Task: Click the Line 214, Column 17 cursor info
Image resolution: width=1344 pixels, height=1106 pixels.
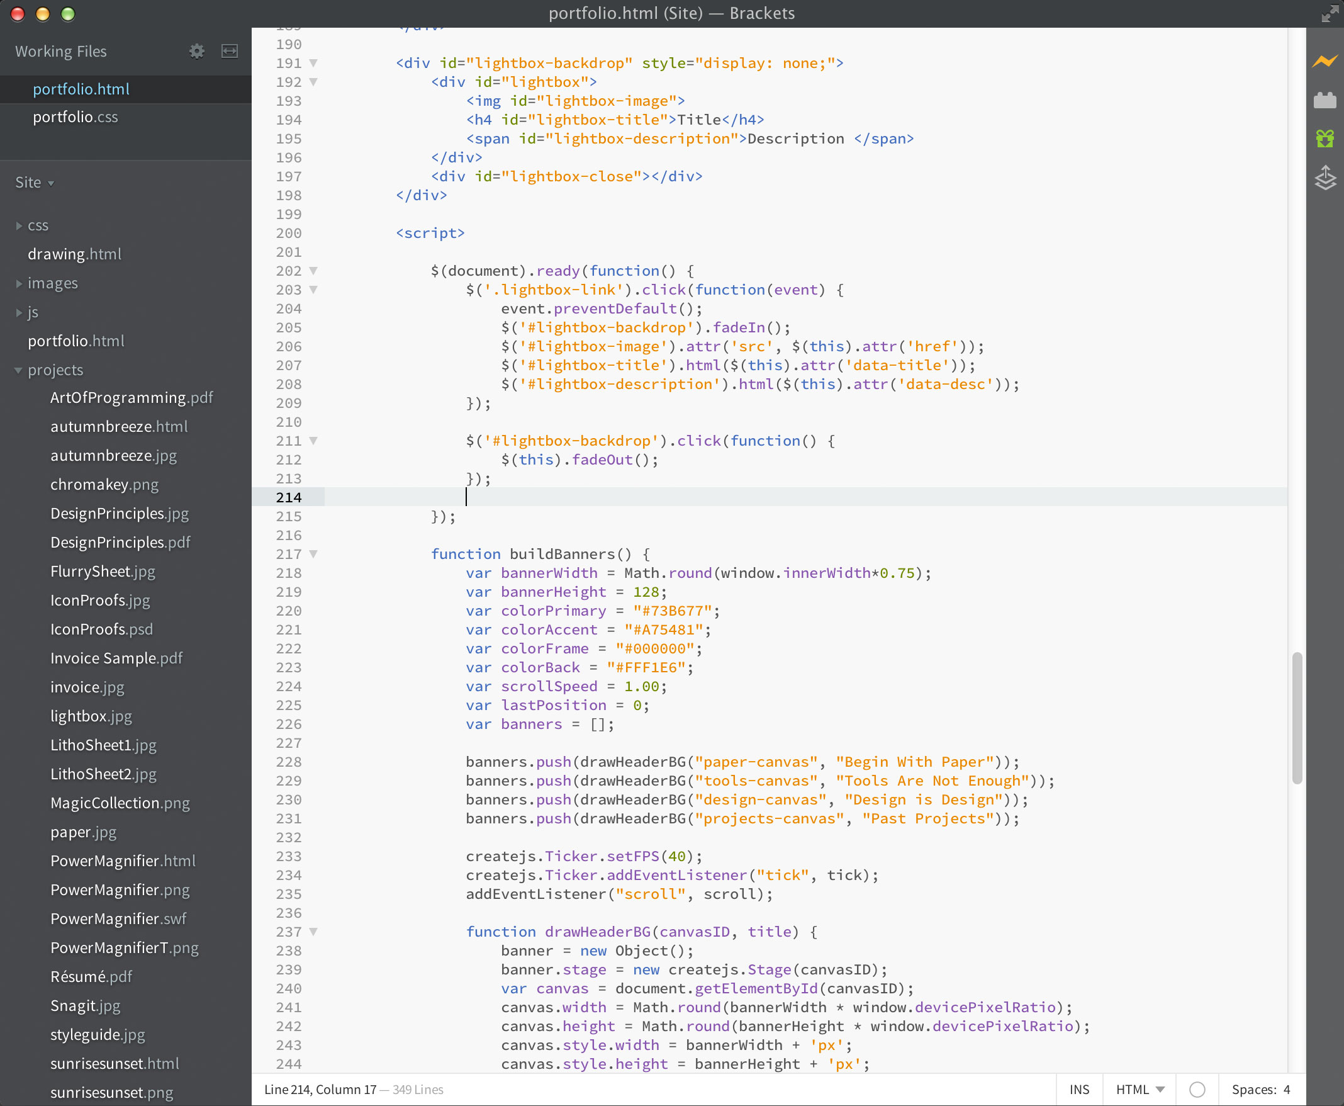Action: [320, 1090]
